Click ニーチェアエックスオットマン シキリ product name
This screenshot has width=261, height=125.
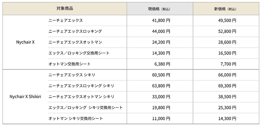pyautogui.click(x=81, y=97)
